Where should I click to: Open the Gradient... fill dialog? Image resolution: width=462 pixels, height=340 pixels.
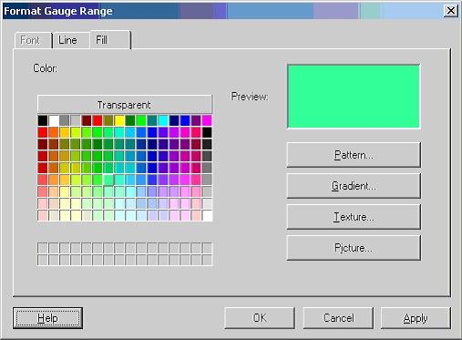point(354,186)
